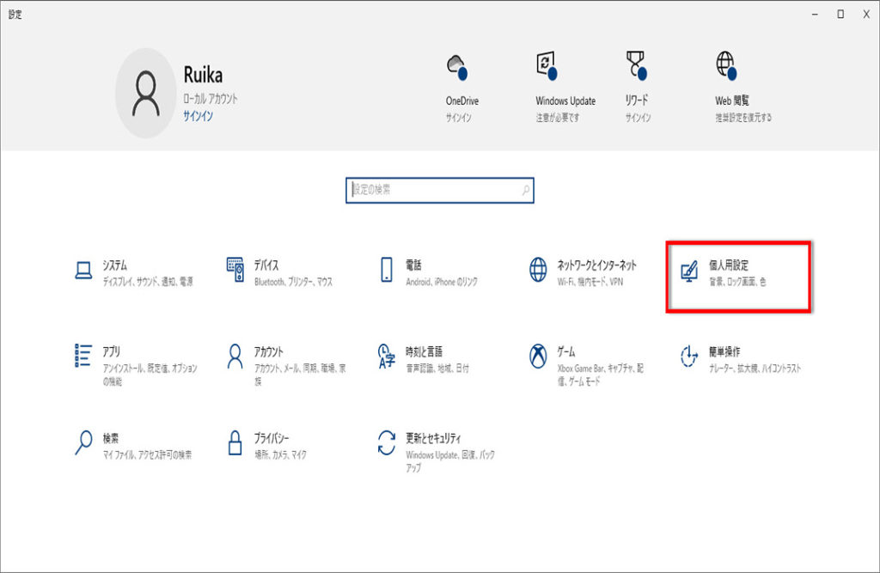Click the リワード (Rewards) tile
Screen dimensions: 880x573
tap(637, 86)
